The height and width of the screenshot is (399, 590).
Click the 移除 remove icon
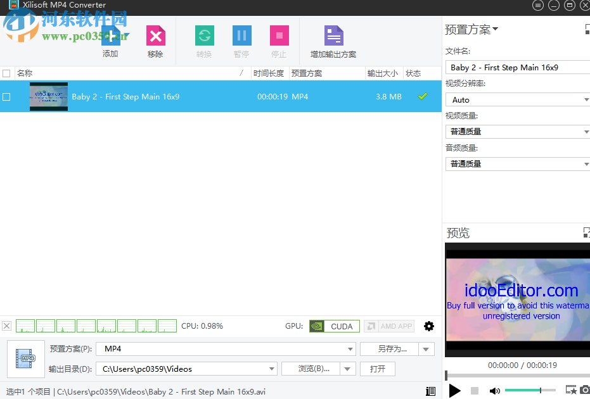click(155, 35)
